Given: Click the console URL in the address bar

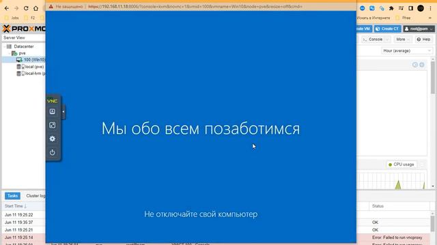Looking at the screenshot, I should [195, 6].
